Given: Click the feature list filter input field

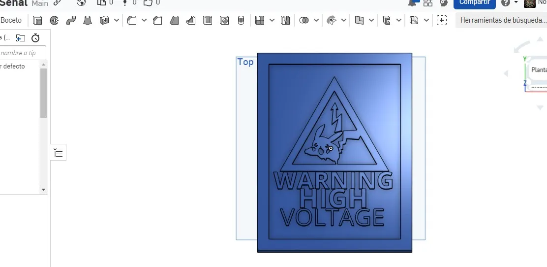Looking at the screenshot, I should pos(23,53).
